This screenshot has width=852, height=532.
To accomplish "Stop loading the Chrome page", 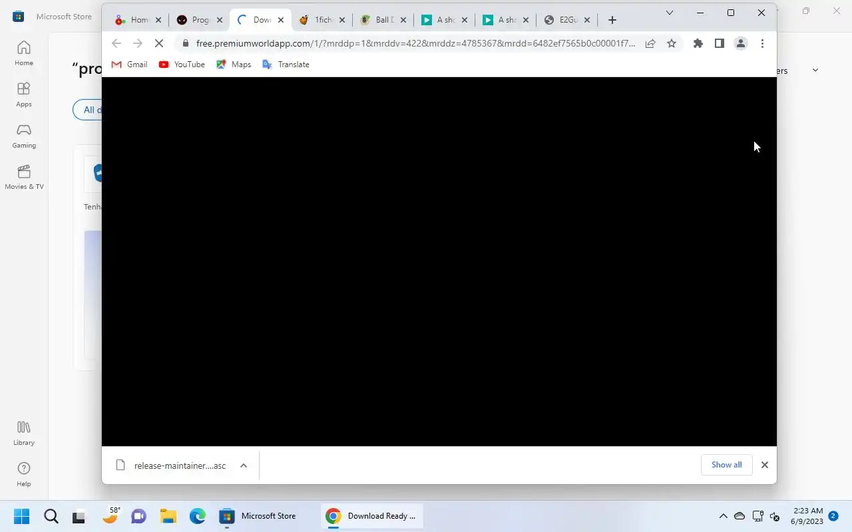I will [x=158, y=43].
